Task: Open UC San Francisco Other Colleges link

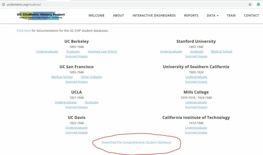Action: pyautogui.click(x=91, y=77)
